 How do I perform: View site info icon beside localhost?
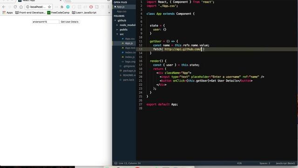[28, 7]
